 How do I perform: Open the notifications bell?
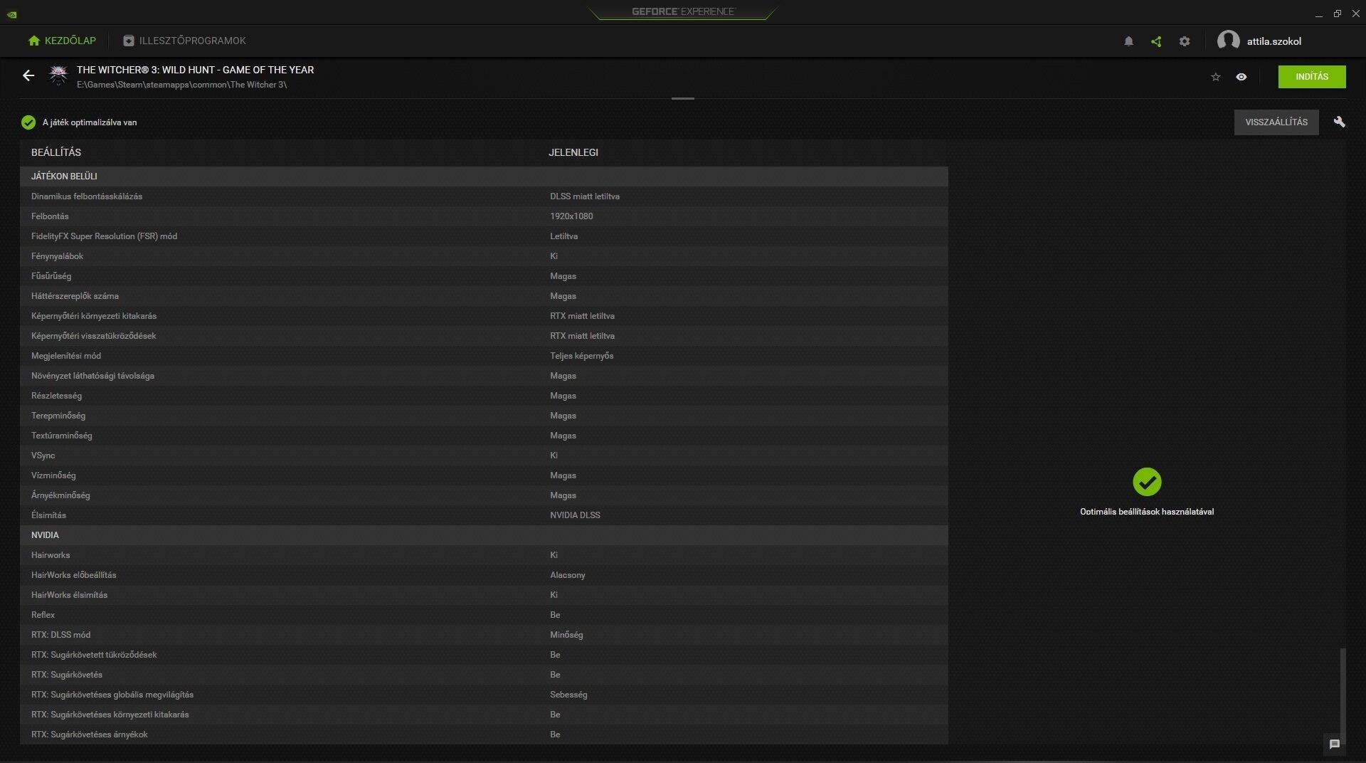tap(1128, 41)
